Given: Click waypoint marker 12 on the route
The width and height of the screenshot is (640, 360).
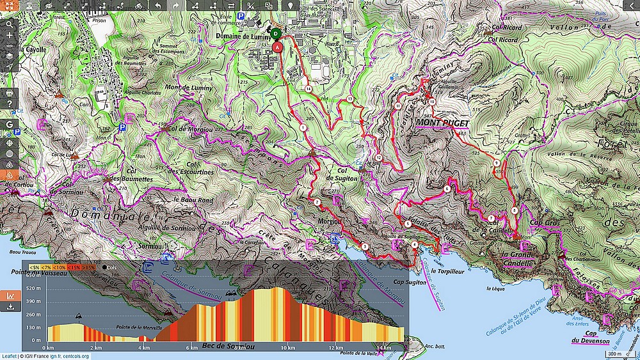Looking at the screenshot, I should coord(379,157).
